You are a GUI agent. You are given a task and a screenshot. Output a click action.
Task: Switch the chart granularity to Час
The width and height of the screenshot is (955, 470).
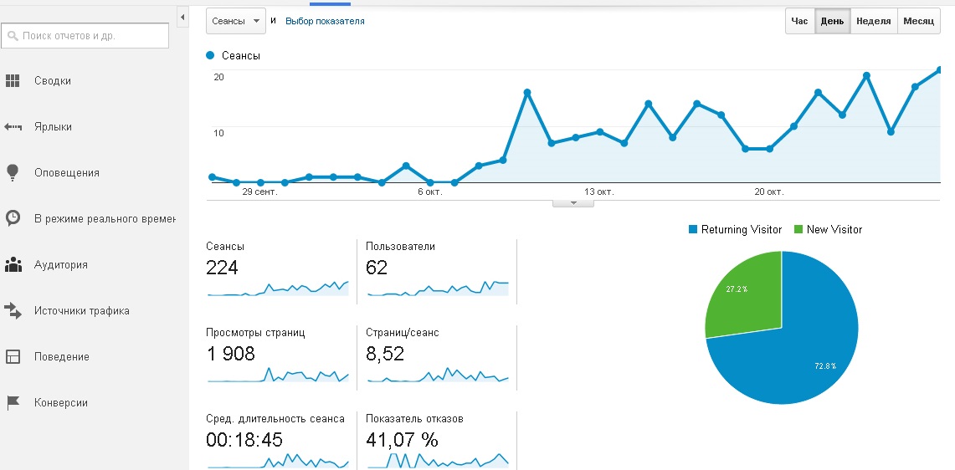click(x=799, y=21)
